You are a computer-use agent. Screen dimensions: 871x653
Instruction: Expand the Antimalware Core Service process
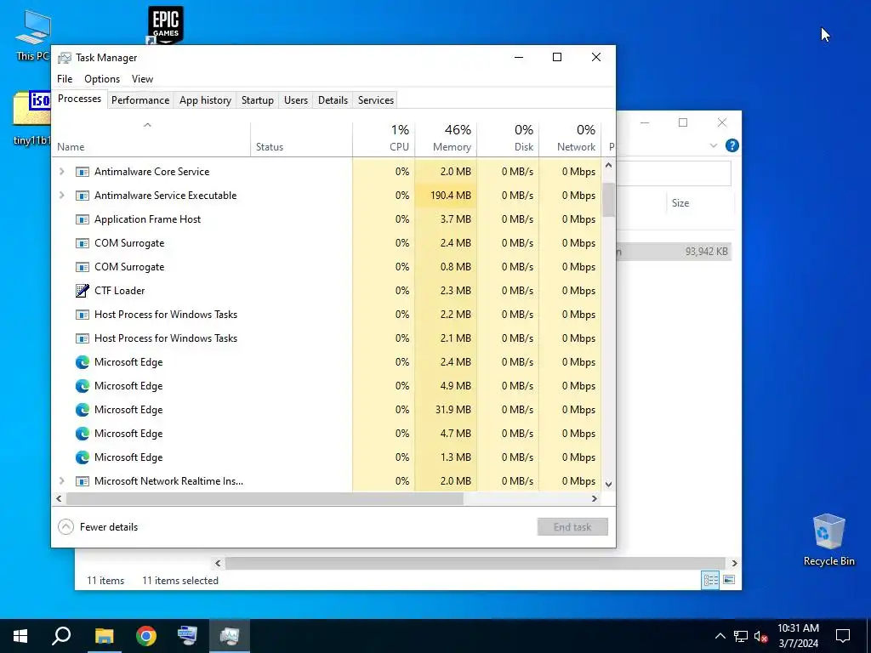61,172
